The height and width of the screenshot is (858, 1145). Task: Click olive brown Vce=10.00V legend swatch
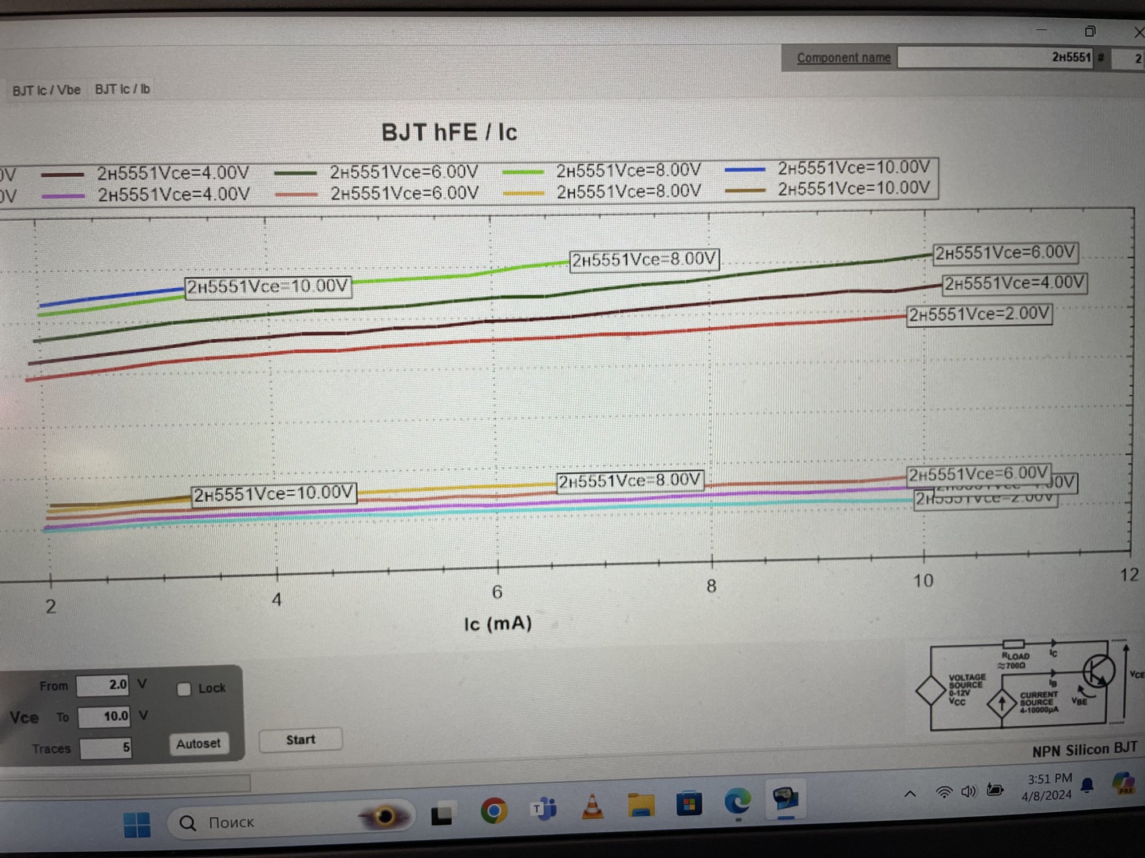pos(745,190)
